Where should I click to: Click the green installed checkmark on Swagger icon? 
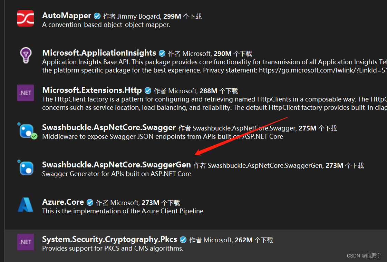34,136
